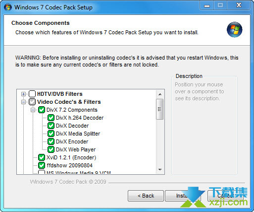Check the HDTV/DVB Filters checkbox

32,94
